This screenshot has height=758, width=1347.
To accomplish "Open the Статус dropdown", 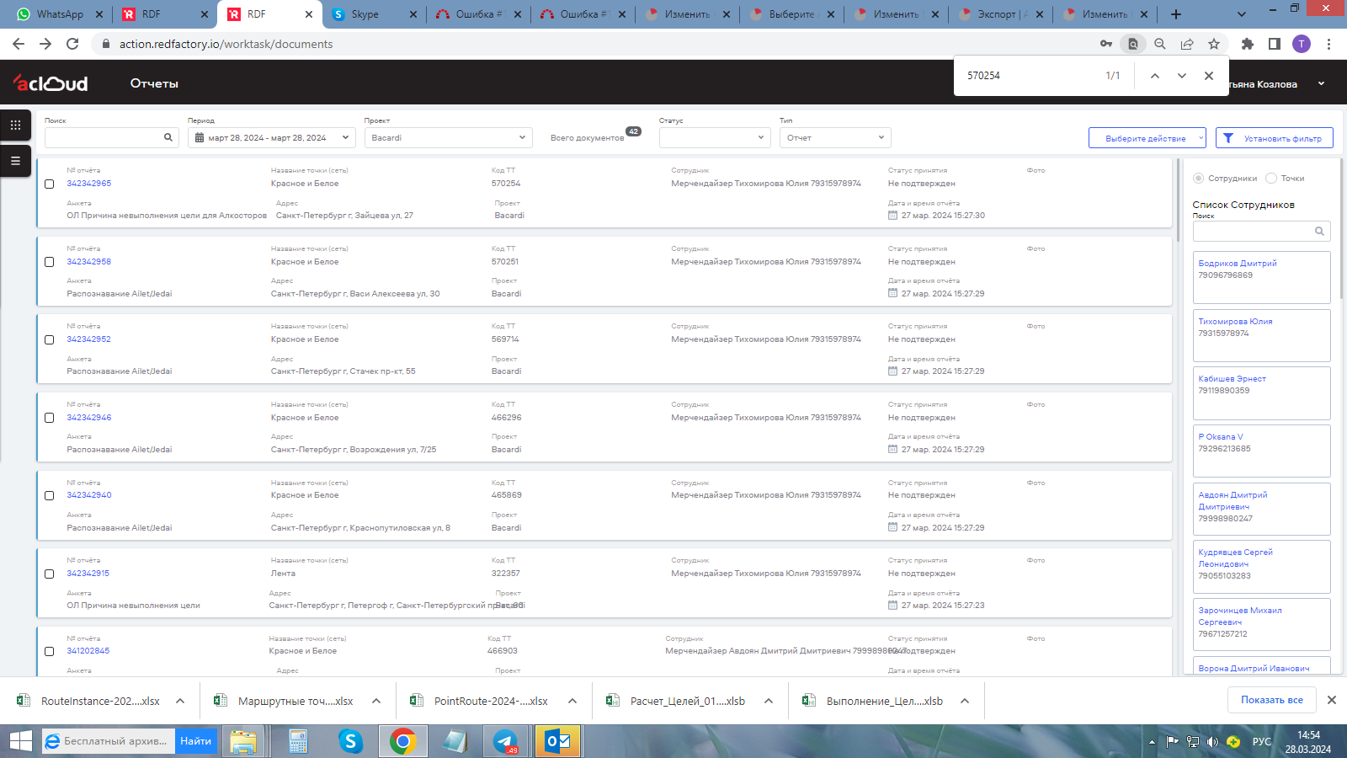I will click(715, 137).
